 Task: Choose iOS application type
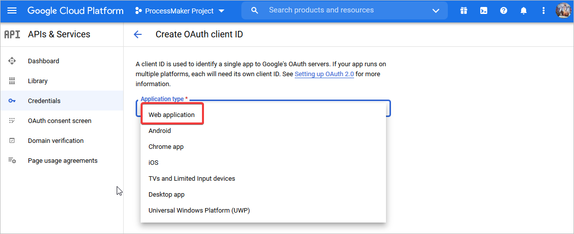(263, 163)
